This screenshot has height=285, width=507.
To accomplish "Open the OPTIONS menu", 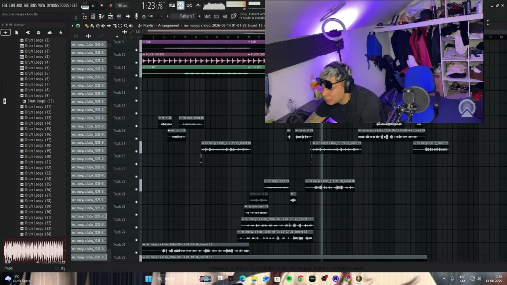I will point(53,6).
